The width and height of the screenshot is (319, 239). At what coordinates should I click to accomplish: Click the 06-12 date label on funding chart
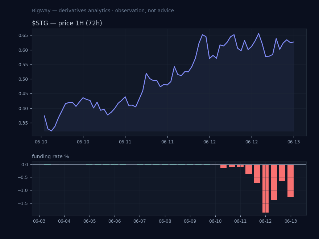[x=265, y=221]
